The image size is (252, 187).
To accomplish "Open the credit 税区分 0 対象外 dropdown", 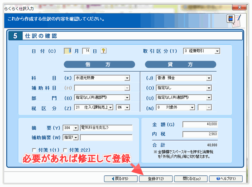I will click(192, 107).
